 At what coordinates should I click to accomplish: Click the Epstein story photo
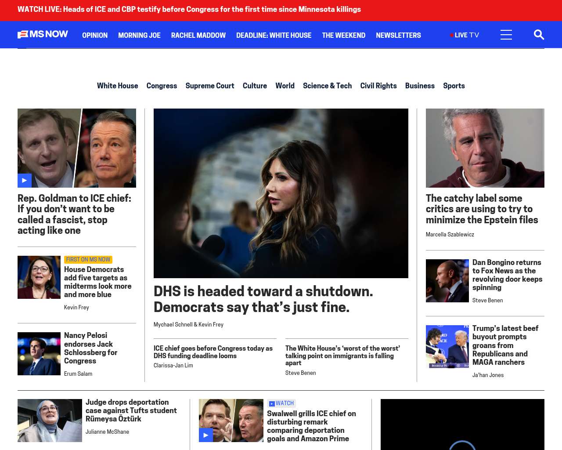[485, 148]
